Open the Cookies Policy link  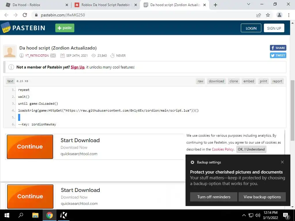pos(223,149)
